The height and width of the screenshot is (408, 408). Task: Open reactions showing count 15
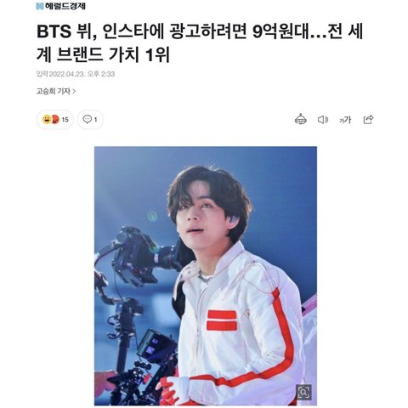tap(55, 120)
